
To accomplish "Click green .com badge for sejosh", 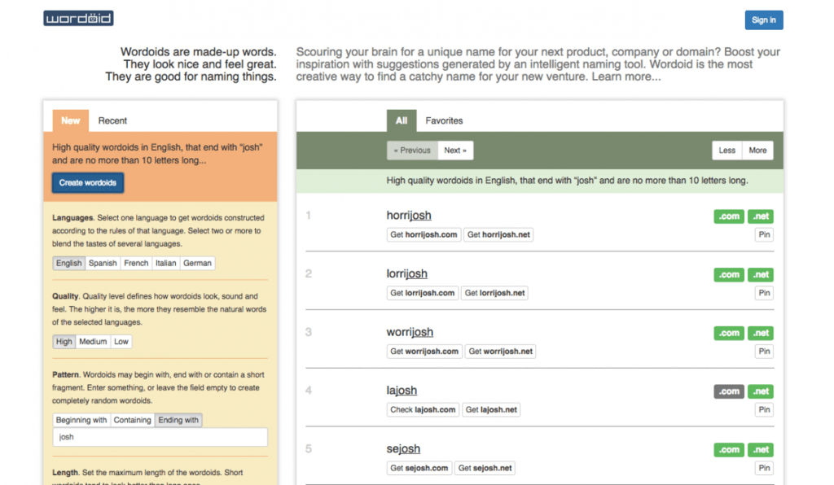I will point(729,450).
